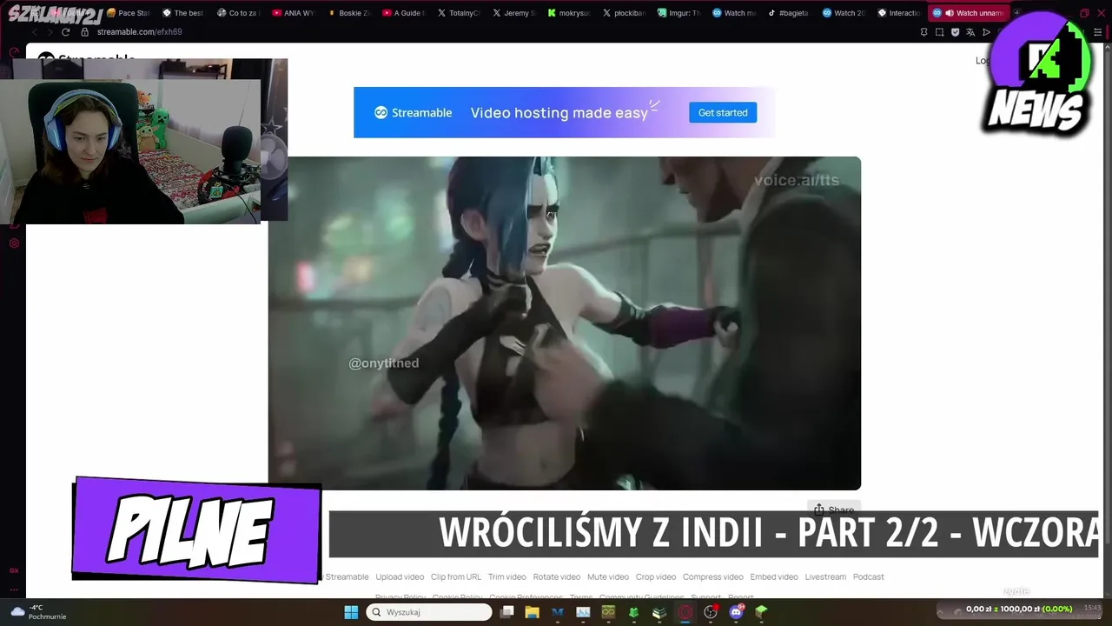Open the sidebar three-dots menu

tap(14, 589)
